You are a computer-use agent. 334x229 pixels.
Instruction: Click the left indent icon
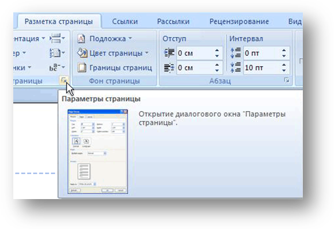pyautogui.click(x=169, y=53)
